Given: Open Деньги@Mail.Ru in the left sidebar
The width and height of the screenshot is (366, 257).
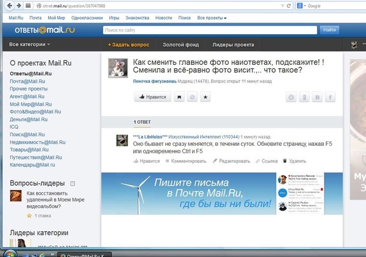Looking at the screenshot, I should click(x=29, y=120).
